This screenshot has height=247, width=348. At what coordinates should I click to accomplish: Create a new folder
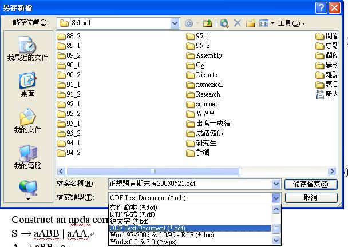(x=250, y=23)
